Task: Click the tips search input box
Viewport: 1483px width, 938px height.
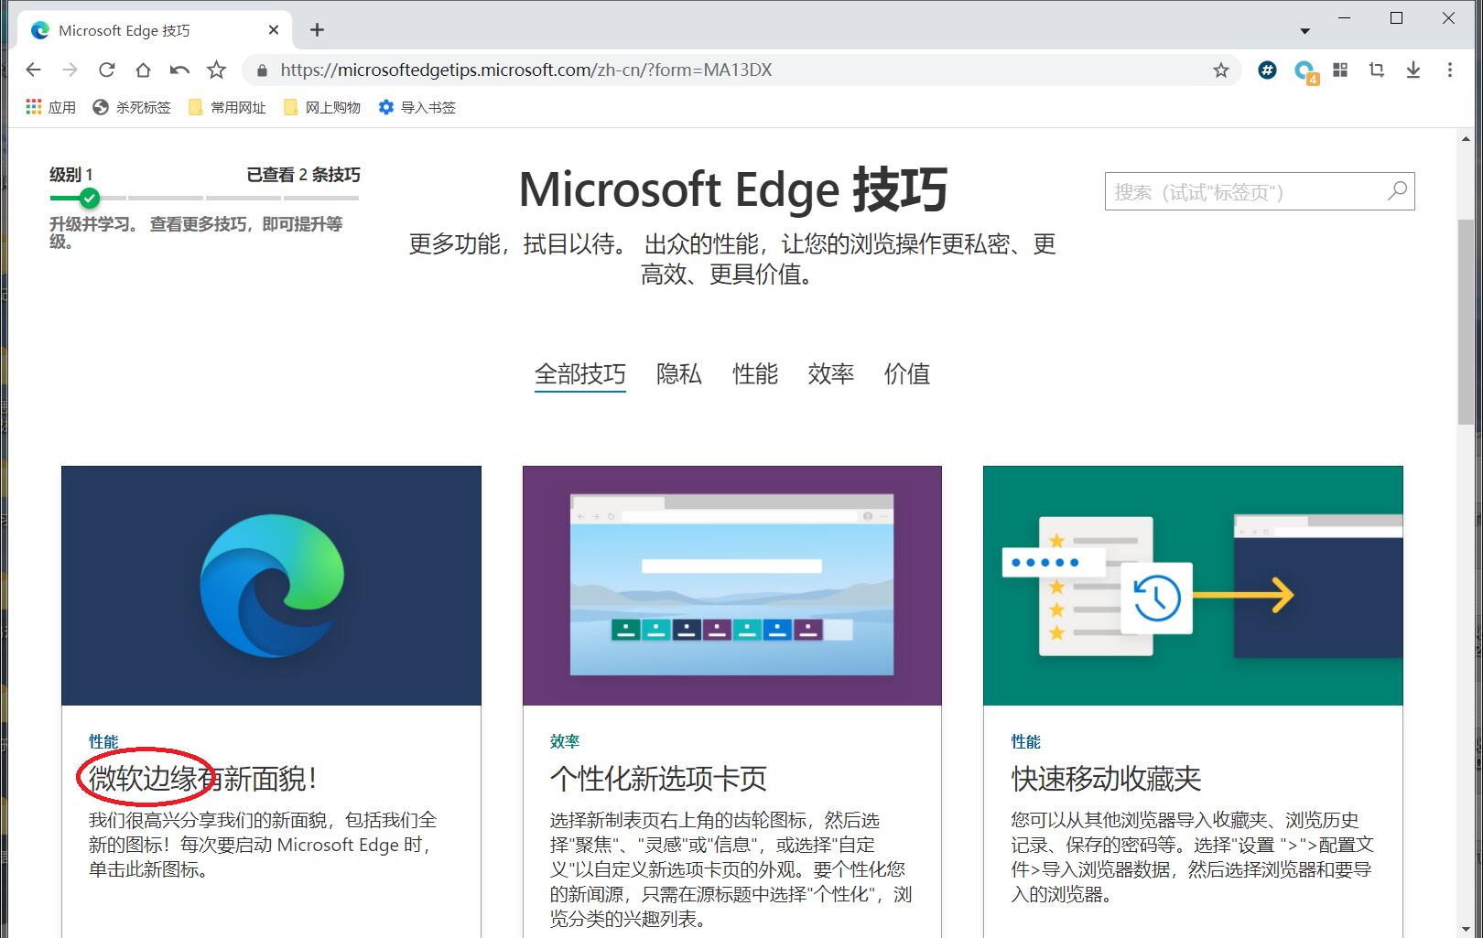Action: pos(1245,192)
